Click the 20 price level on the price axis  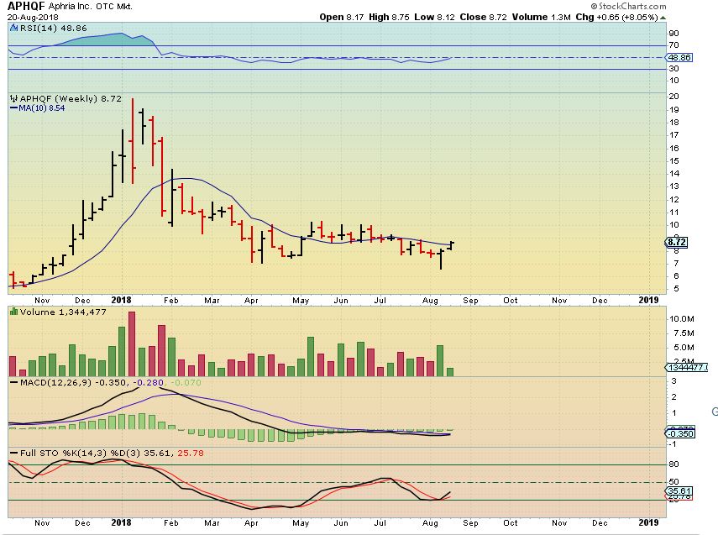tap(673, 97)
